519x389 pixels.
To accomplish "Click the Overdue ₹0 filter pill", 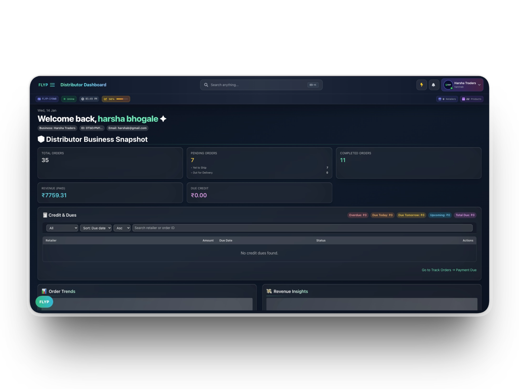I will [x=358, y=215].
